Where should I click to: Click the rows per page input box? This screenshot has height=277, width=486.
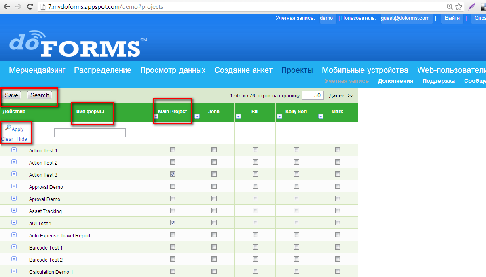click(x=313, y=95)
